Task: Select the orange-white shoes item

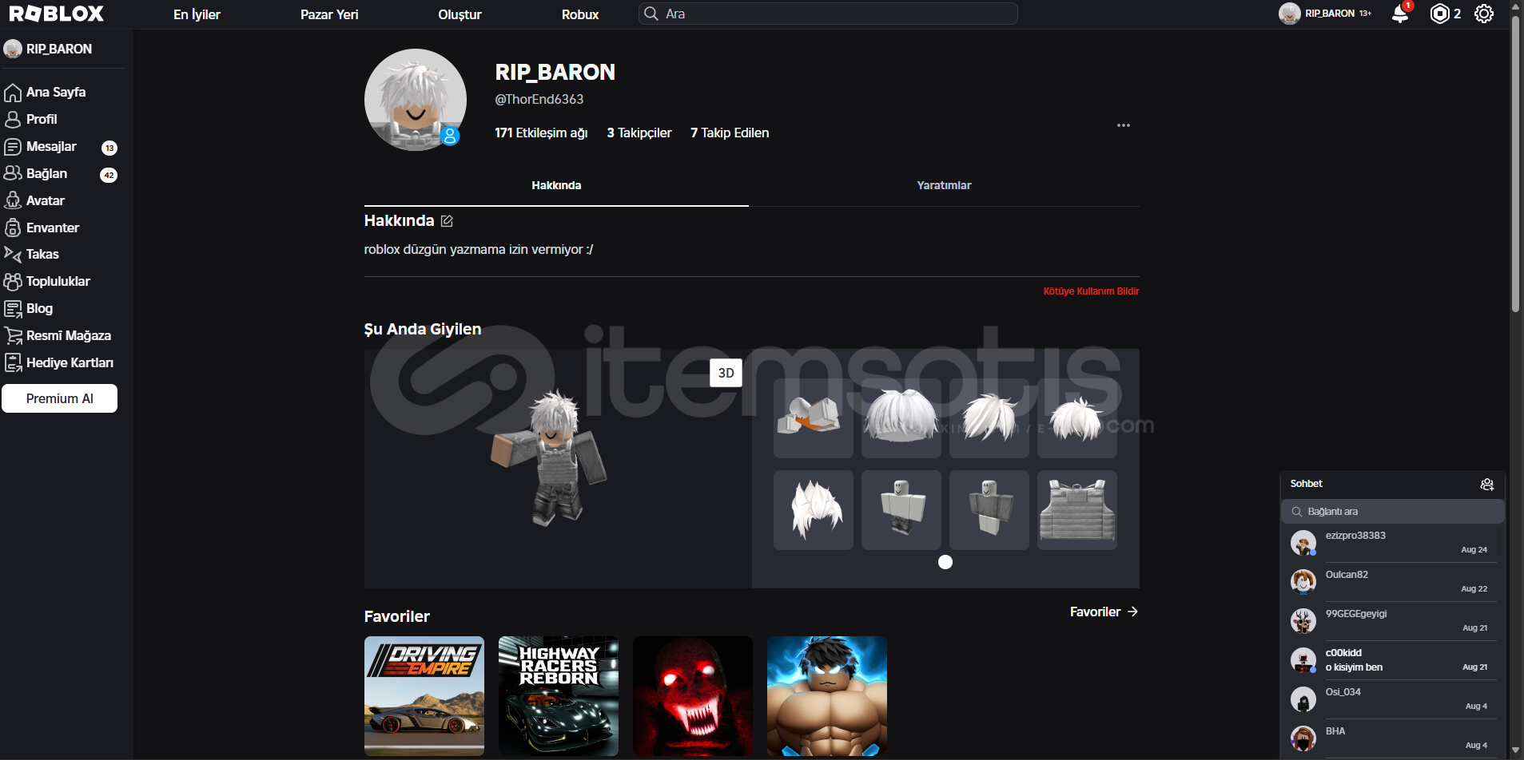Action: pos(814,418)
